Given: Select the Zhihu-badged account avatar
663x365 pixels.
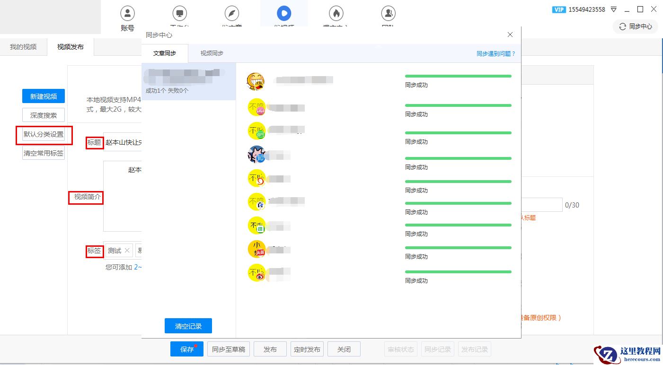Looking at the screenshot, I should (256, 155).
